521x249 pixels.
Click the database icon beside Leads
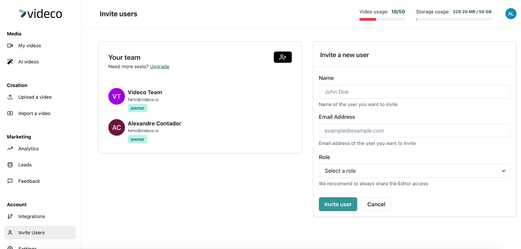(10, 165)
